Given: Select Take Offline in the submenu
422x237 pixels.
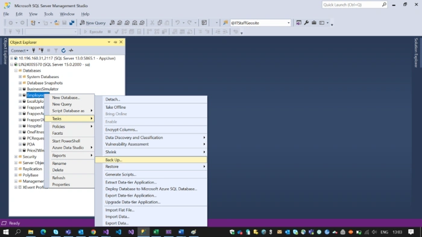Looking at the screenshot, I should (151, 107).
